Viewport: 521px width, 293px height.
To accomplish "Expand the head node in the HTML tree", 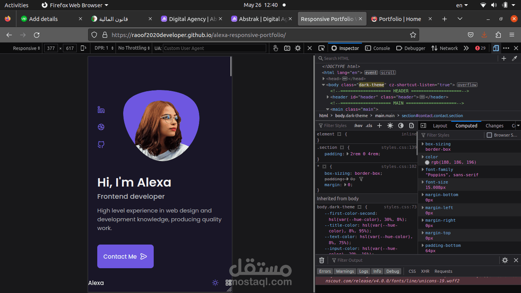I will coord(324,79).
